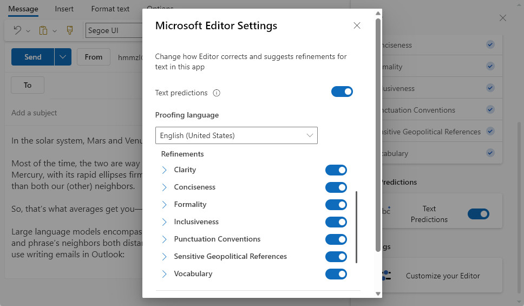Turn off the Conciseness toggle
This screenshot has width=524, height=306.
click(x=336, y=187)
